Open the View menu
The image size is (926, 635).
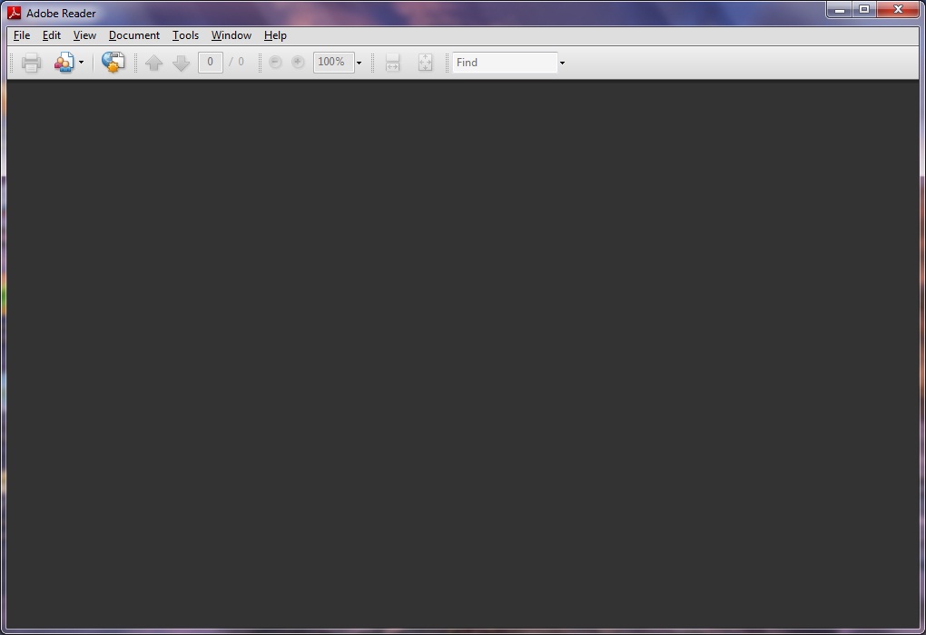point(84,35)
